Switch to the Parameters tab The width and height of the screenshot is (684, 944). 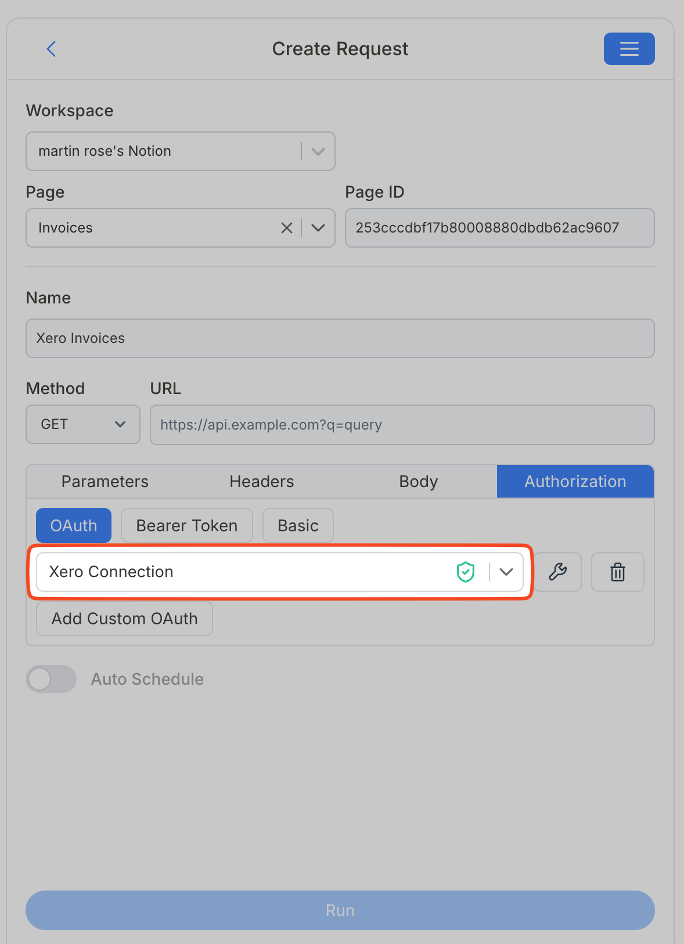(105, 481)
